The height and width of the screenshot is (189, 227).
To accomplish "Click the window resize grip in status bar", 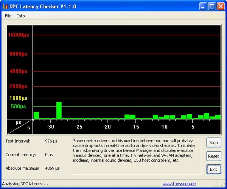I will (x=223, y=185).
